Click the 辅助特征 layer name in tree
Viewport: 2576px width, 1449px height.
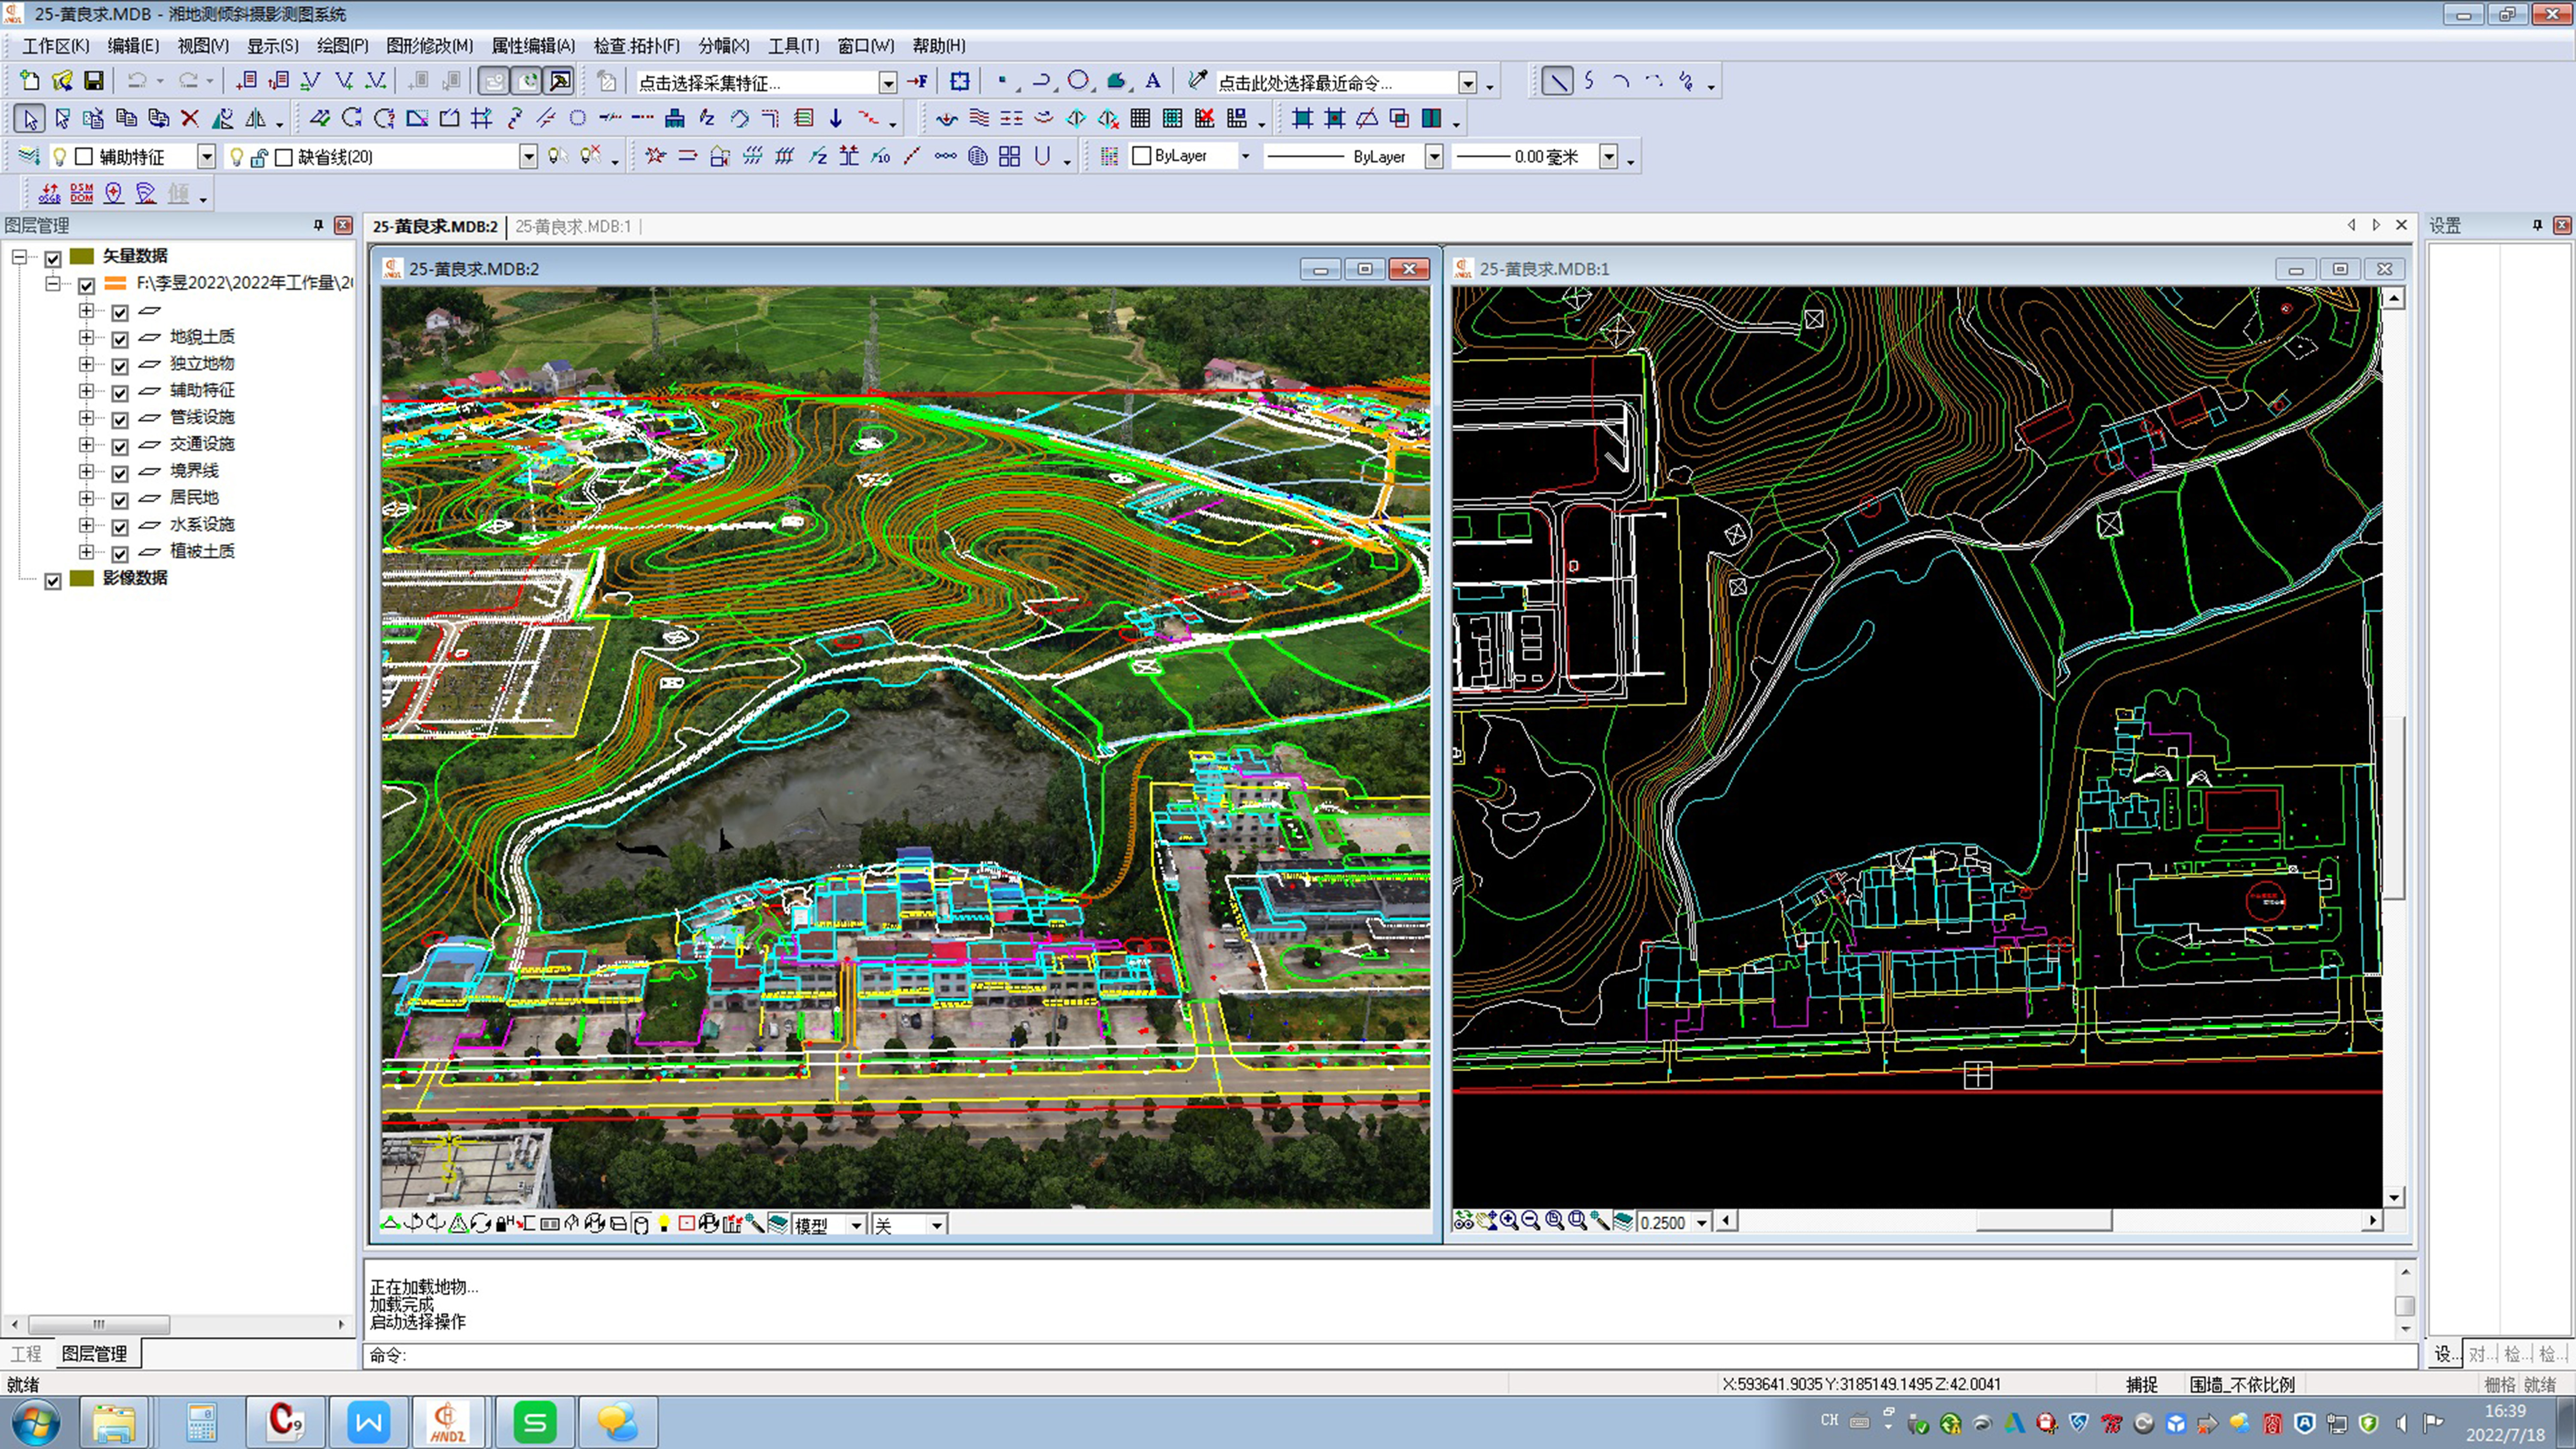[202, 390]
